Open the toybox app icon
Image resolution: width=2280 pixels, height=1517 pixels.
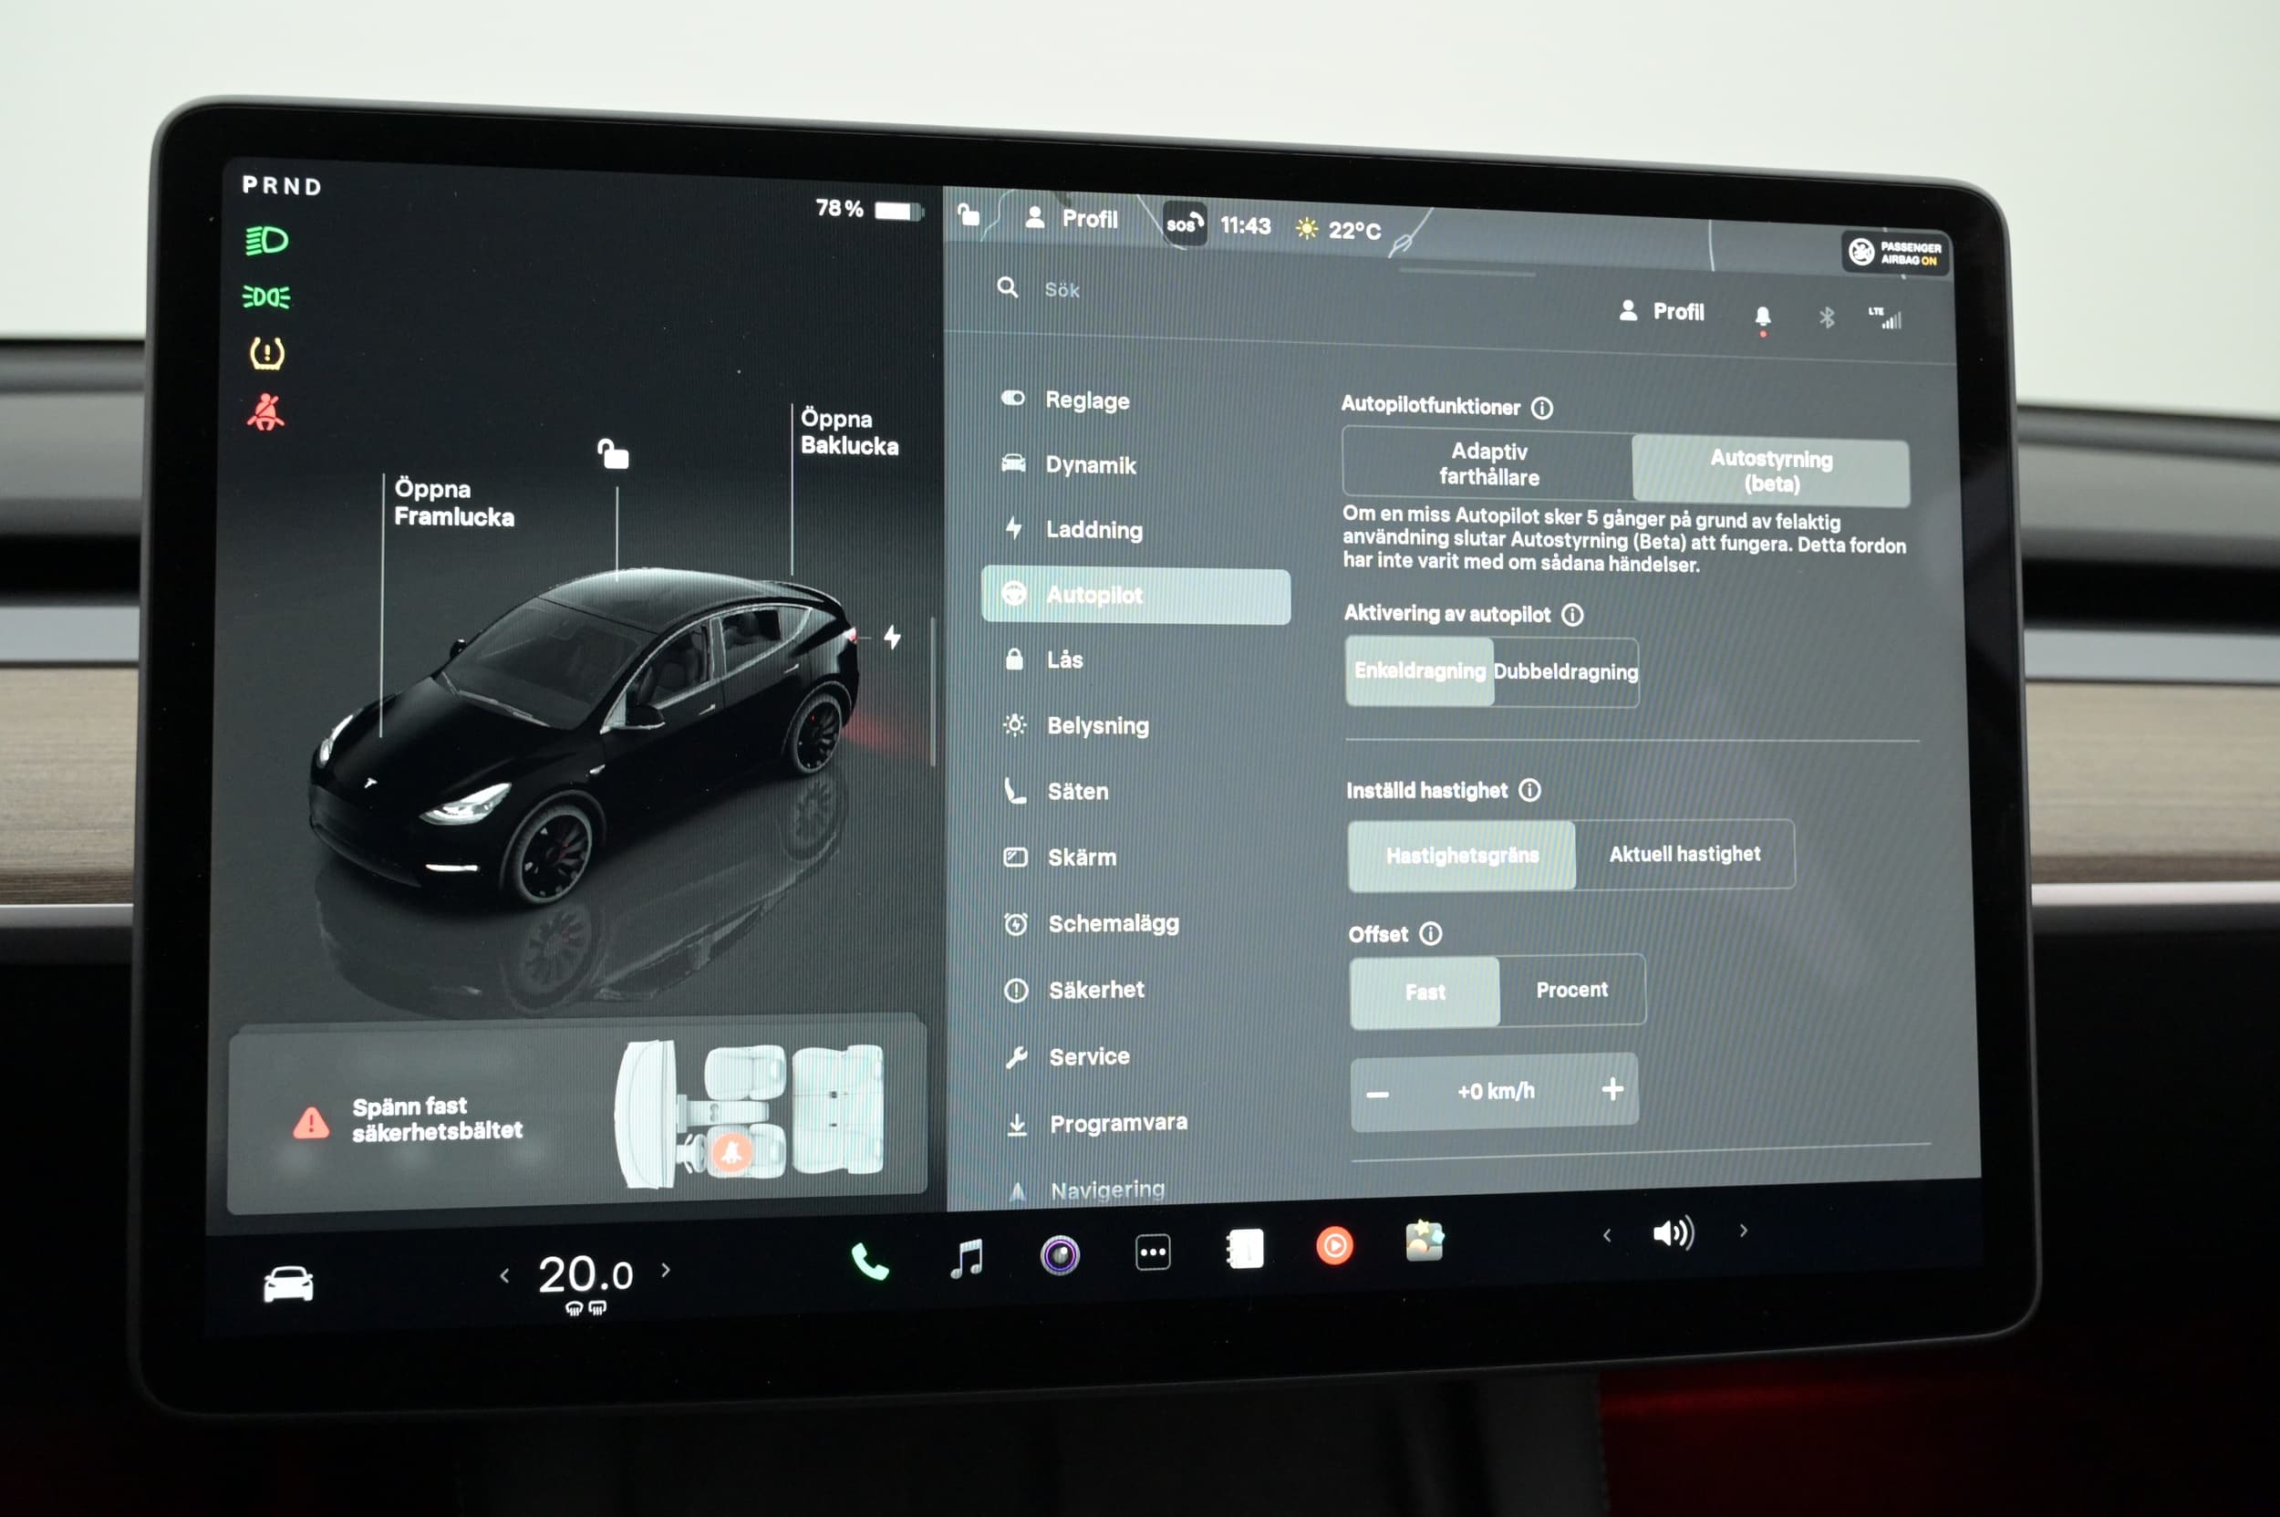[x=1424, y=1242]
